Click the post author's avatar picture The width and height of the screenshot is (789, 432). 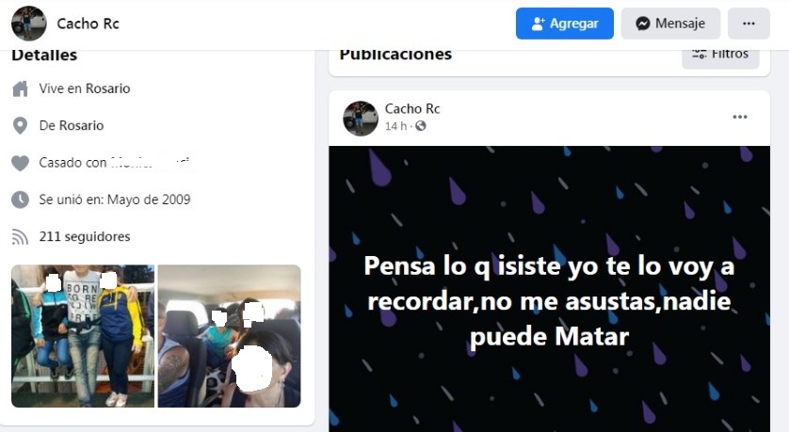pyautogui.click(x=361, y=119)
